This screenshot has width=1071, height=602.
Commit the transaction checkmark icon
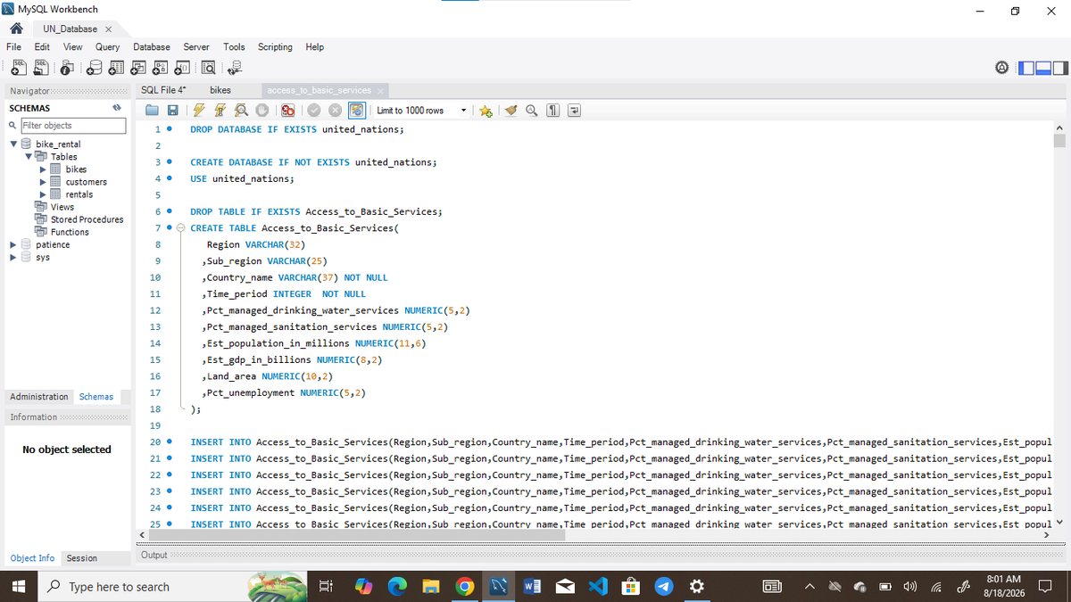click(x=314, y=111)
